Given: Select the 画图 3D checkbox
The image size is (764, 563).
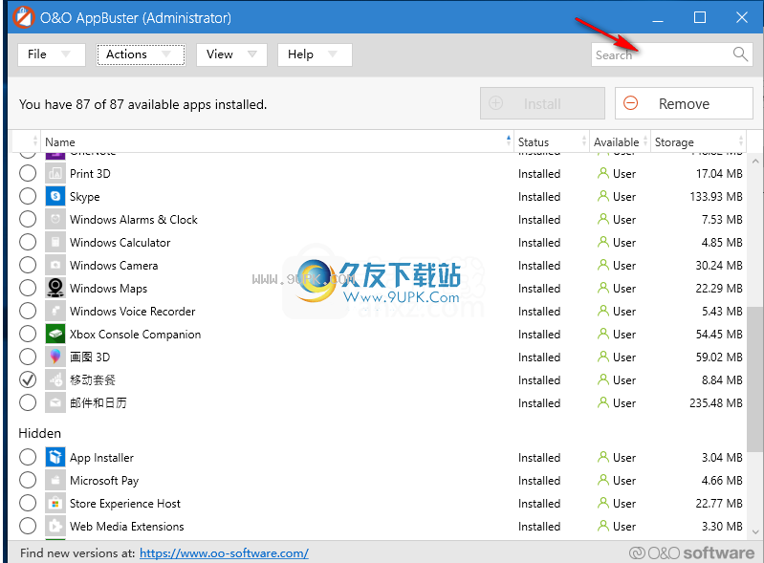Looking at the screenshot, I should coord(28,357).
